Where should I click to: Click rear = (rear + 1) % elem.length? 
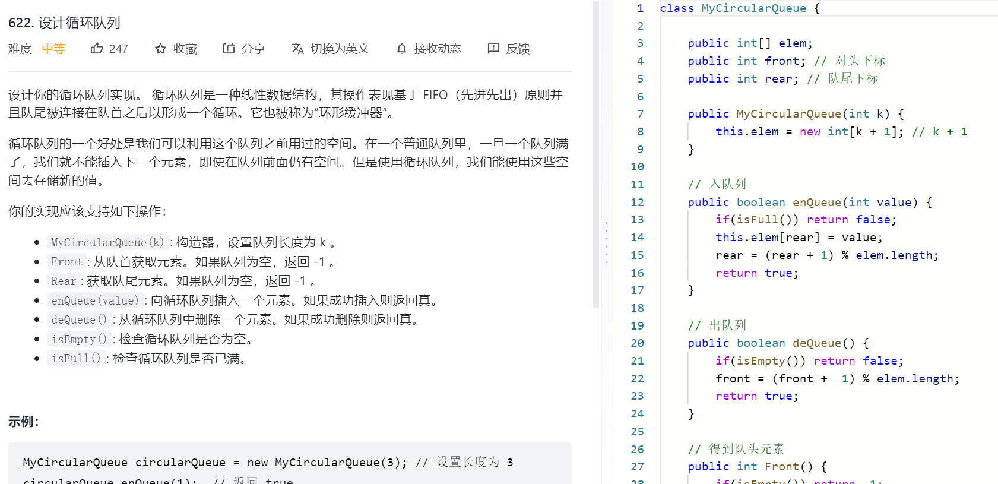click(x=827, y=255)
